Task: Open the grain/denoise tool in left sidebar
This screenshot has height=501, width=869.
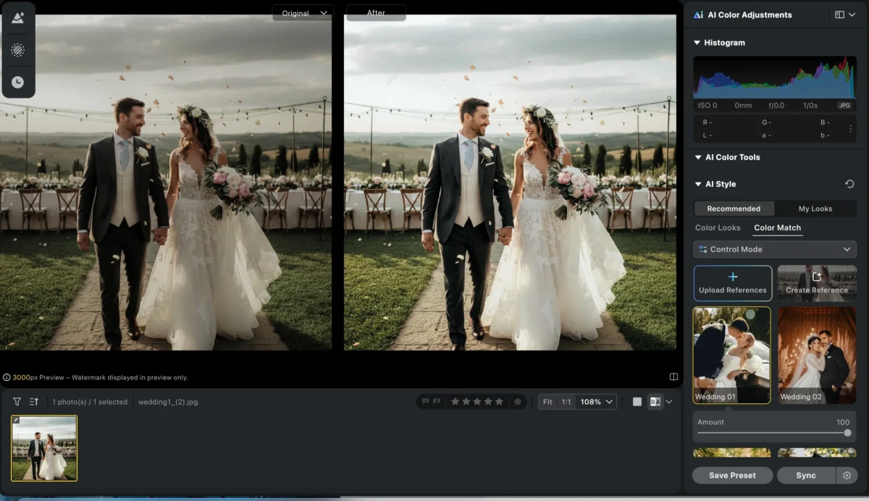Action: (x=18, y=49)
